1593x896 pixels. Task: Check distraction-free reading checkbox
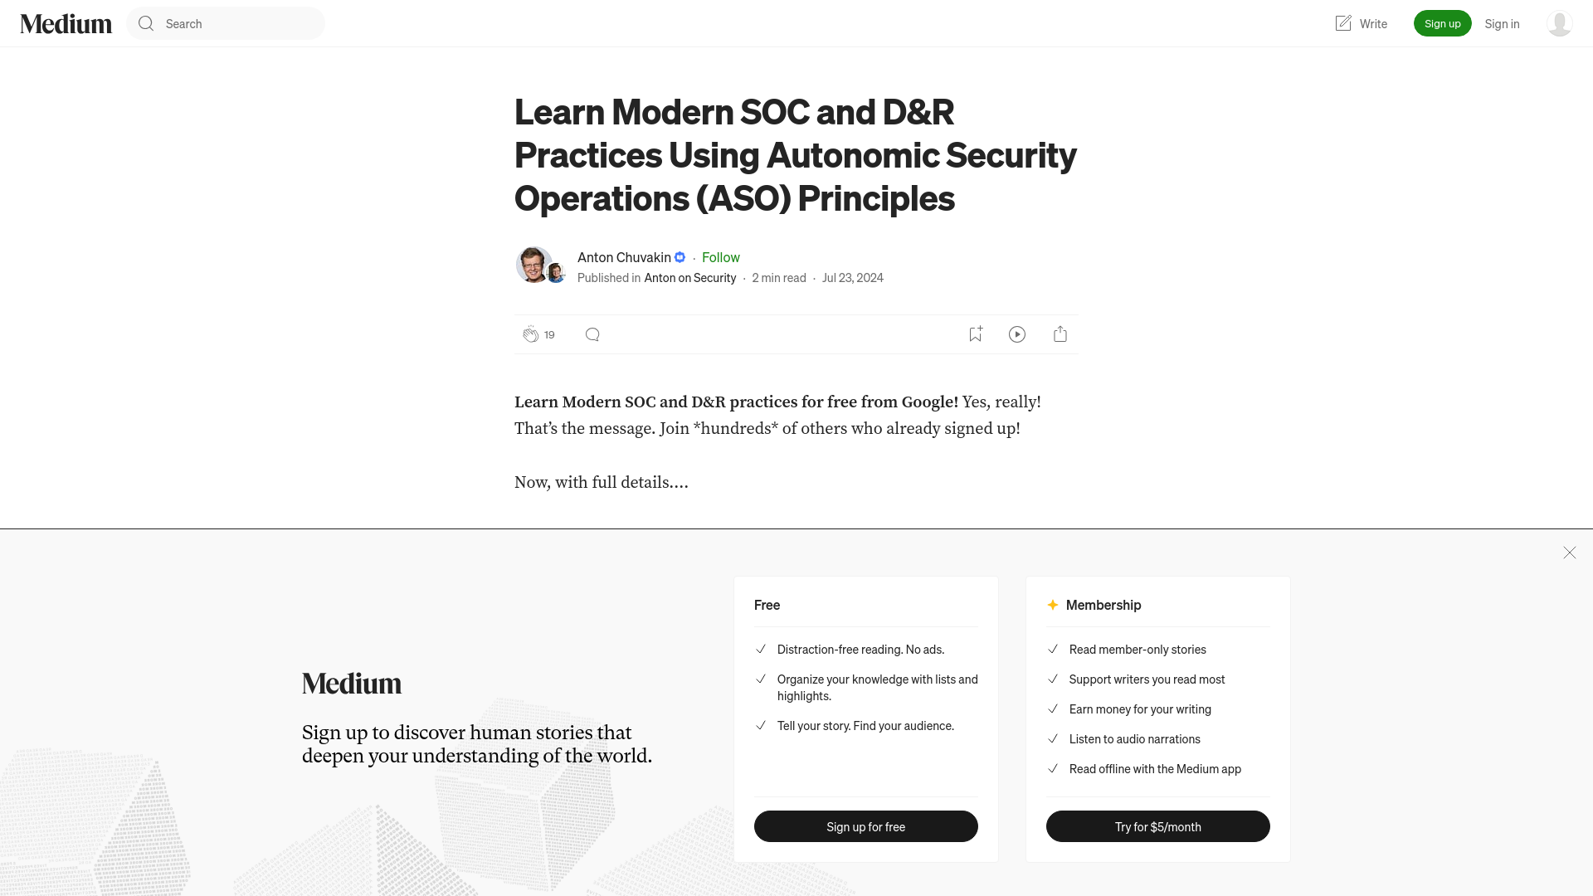tap(759, 649)
